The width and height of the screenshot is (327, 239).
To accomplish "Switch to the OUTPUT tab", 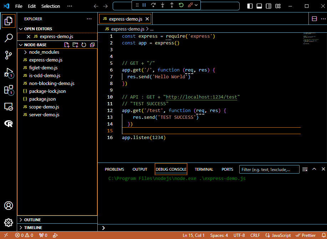I will pos(140,169).
